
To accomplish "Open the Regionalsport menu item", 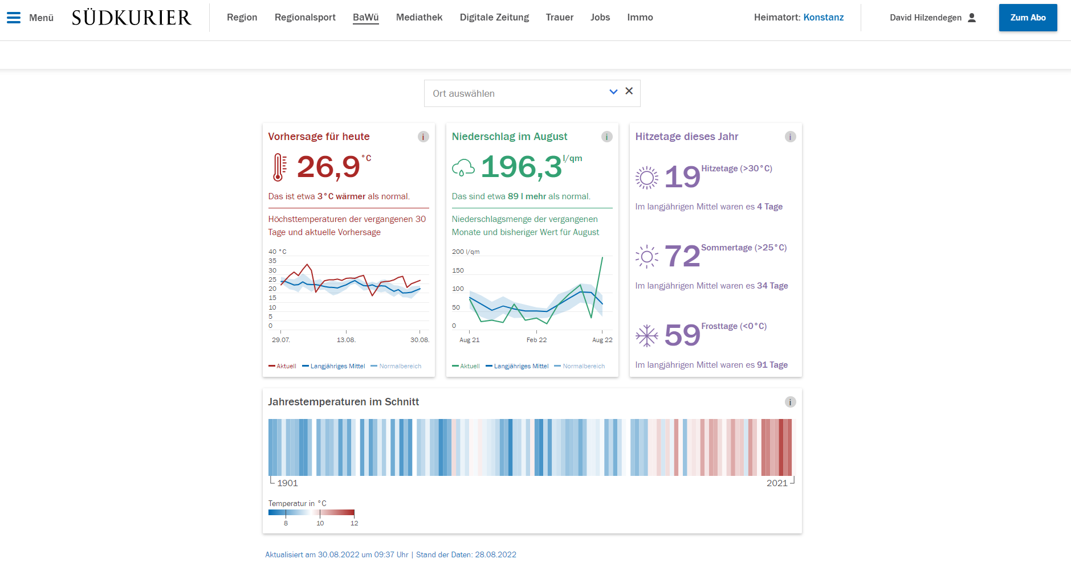I will click(305, 18).
